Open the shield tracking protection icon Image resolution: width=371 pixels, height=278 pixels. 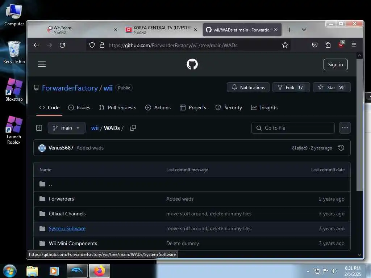[92, 45]
